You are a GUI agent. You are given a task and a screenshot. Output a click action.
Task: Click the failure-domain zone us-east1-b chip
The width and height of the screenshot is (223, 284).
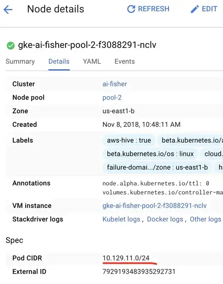point(157,167)
